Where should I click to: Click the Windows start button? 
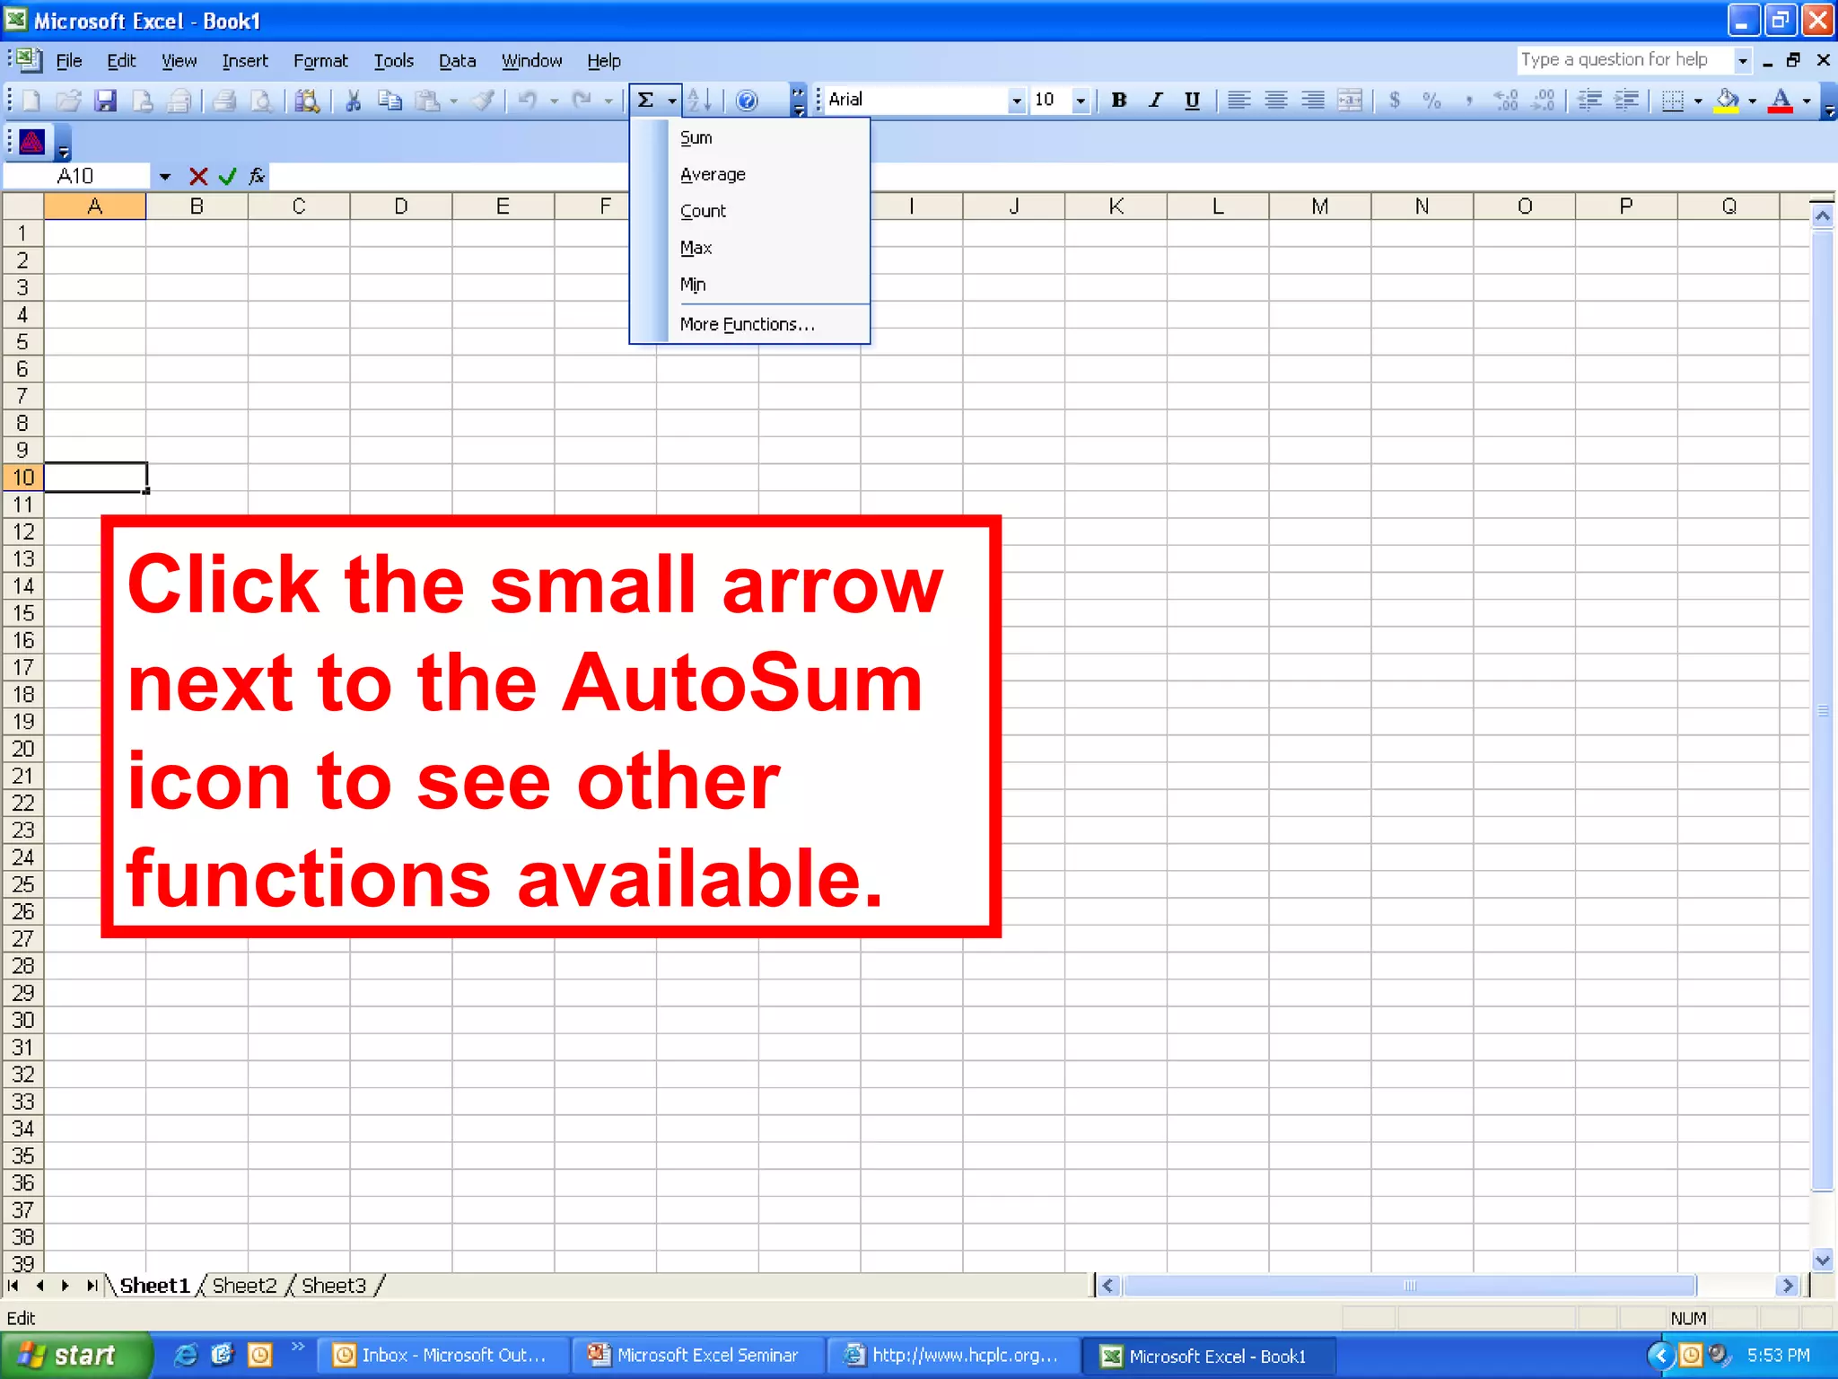tap(76, 1355)
